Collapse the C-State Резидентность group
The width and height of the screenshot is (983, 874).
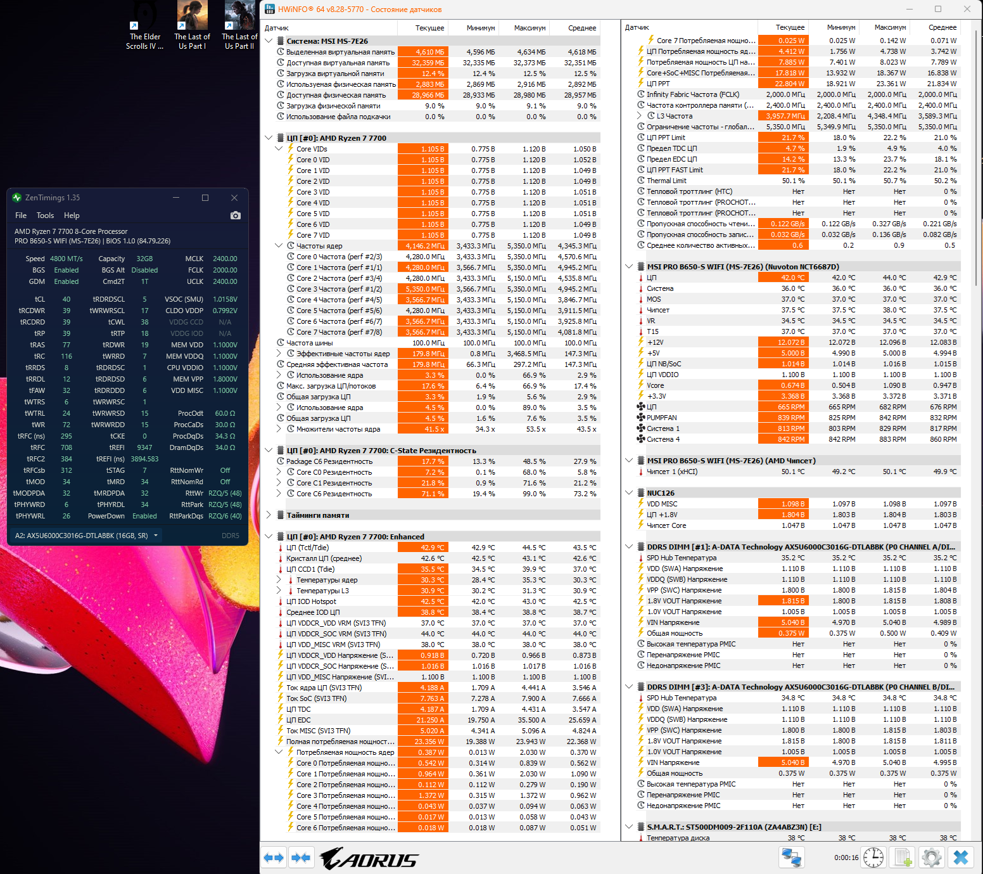click(269, 451)
